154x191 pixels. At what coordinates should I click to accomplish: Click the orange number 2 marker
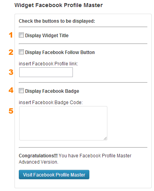[11, 52]
